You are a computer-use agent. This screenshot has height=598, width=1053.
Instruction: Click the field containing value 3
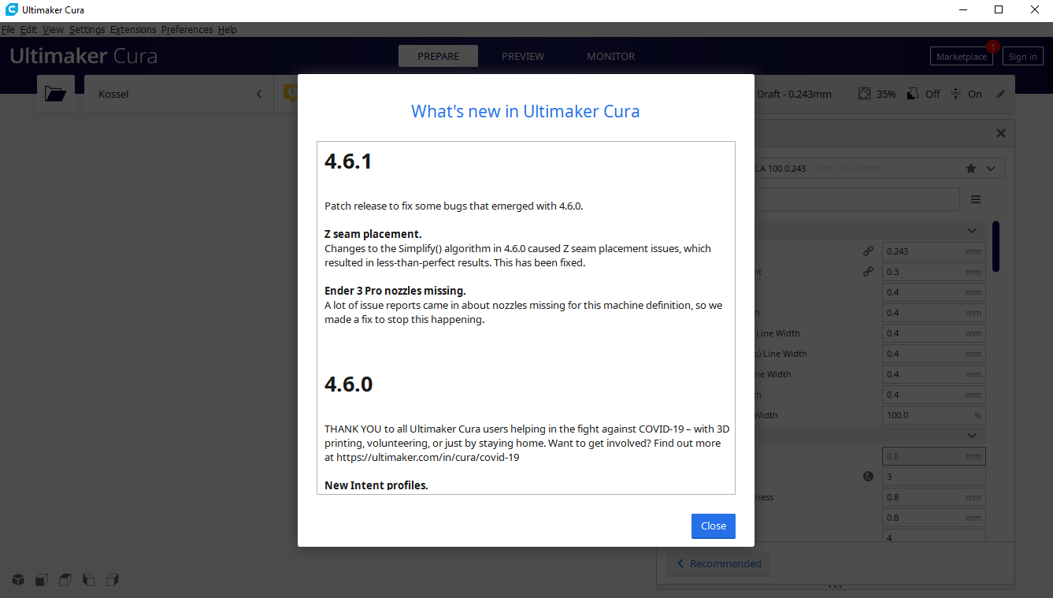coord(933,477)
